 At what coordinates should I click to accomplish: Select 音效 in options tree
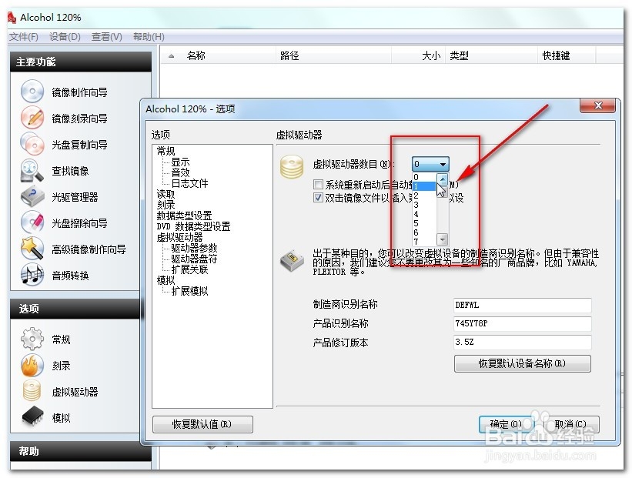pyautogui.click(x=180, y=172)
